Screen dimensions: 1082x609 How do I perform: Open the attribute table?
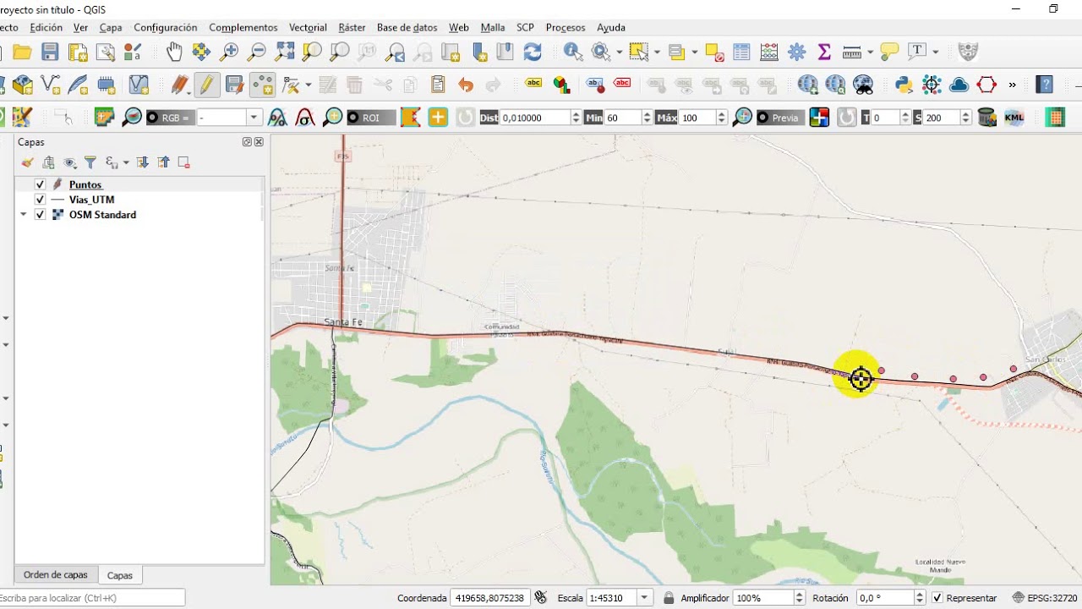(x=741, y=52)
